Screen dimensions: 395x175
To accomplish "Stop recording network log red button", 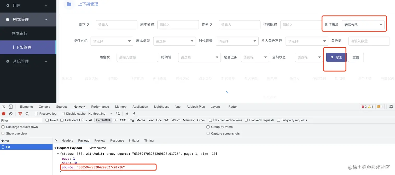I will click(4, 114).
